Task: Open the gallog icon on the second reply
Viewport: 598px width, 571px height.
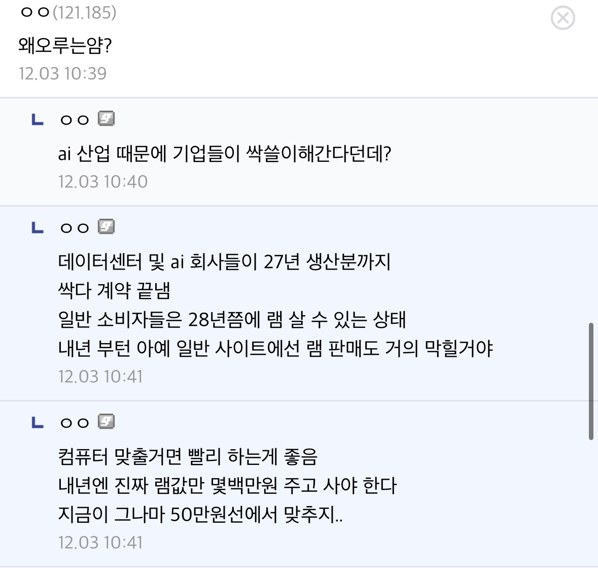Action: point(106,227)
